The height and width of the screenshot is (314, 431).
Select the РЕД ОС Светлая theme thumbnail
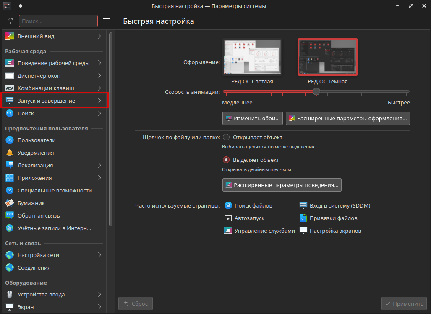click(252, 57)
